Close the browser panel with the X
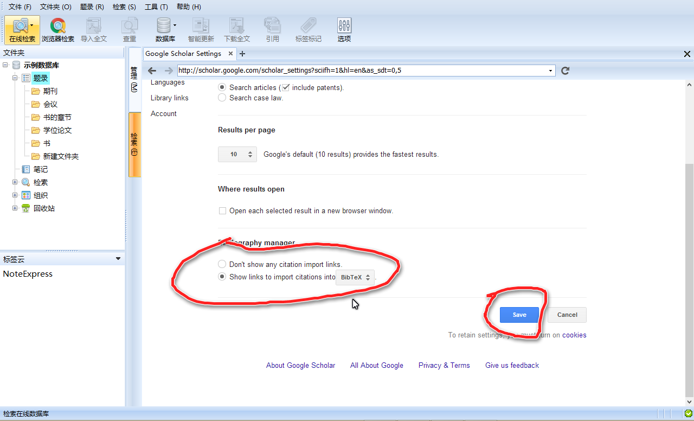This screenshot has height=421, width=694. click(x=687, y=54)
